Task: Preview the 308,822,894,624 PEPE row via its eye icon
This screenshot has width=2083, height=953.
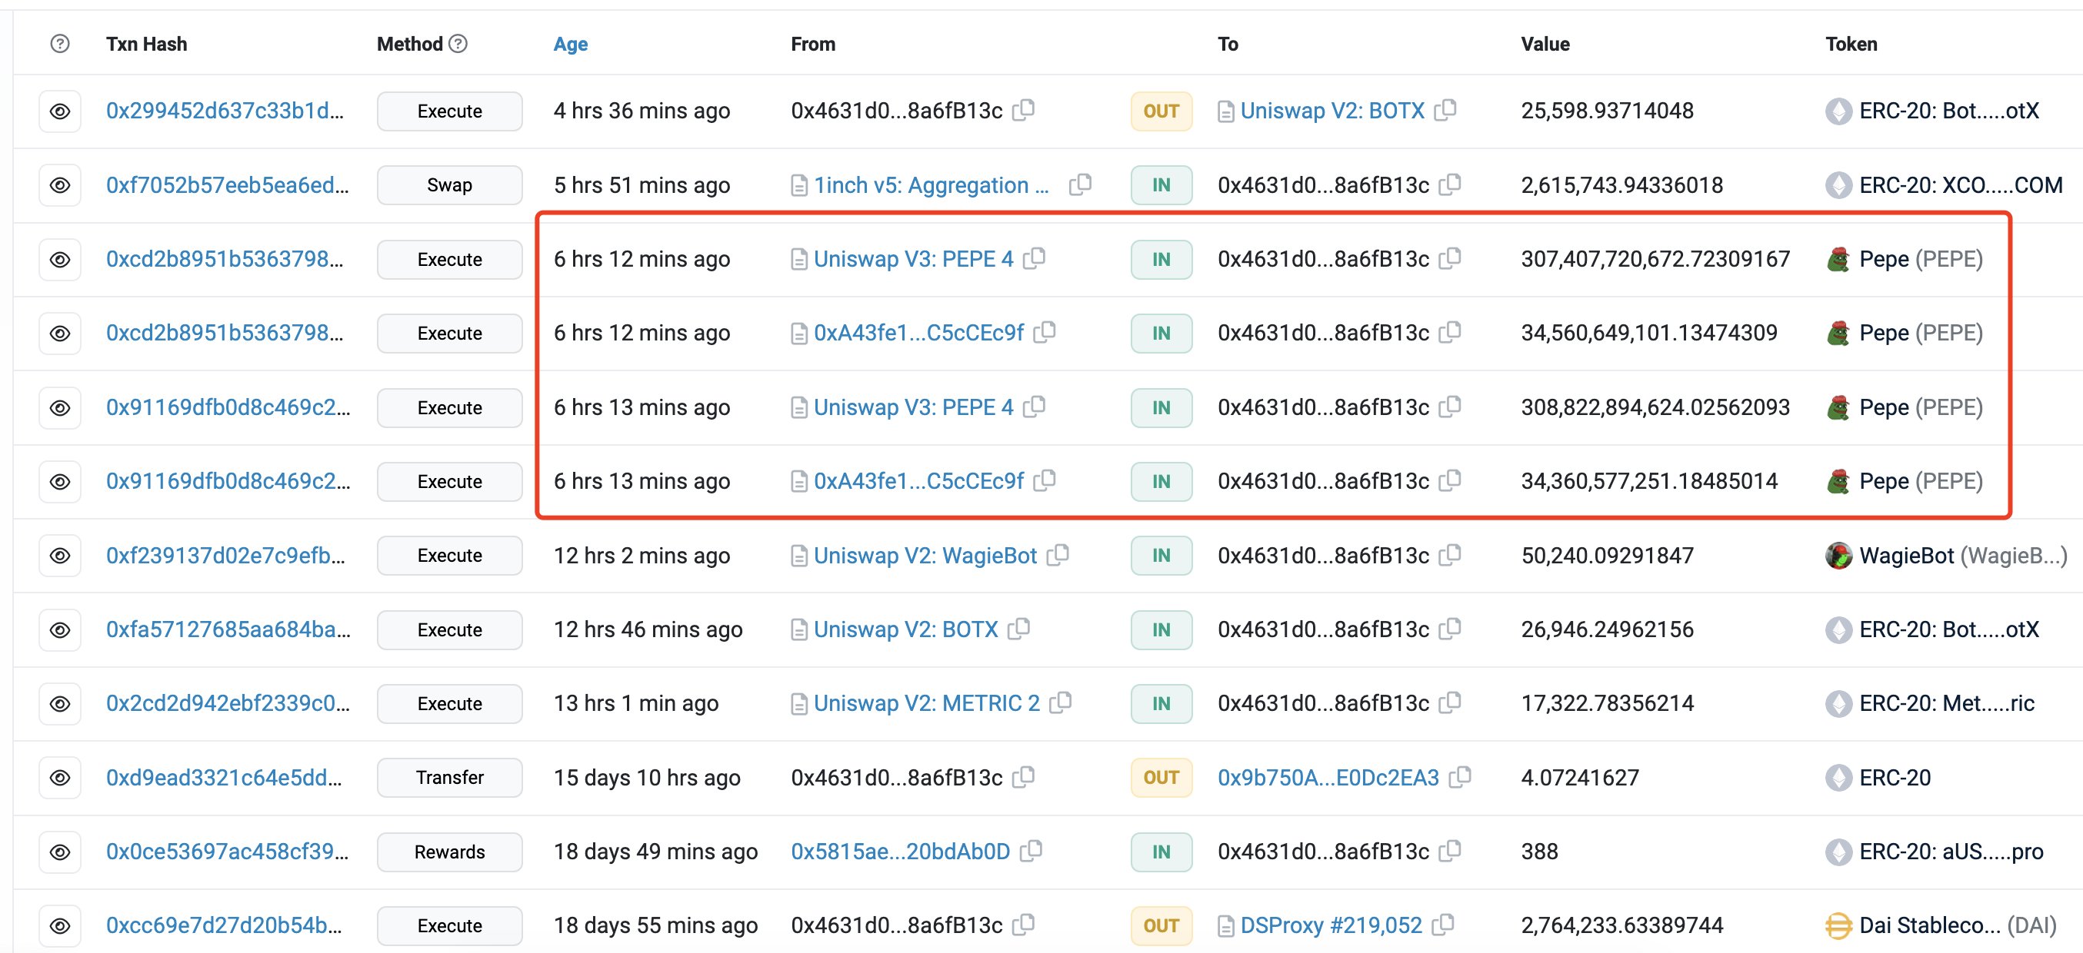Action: (60, 408)
